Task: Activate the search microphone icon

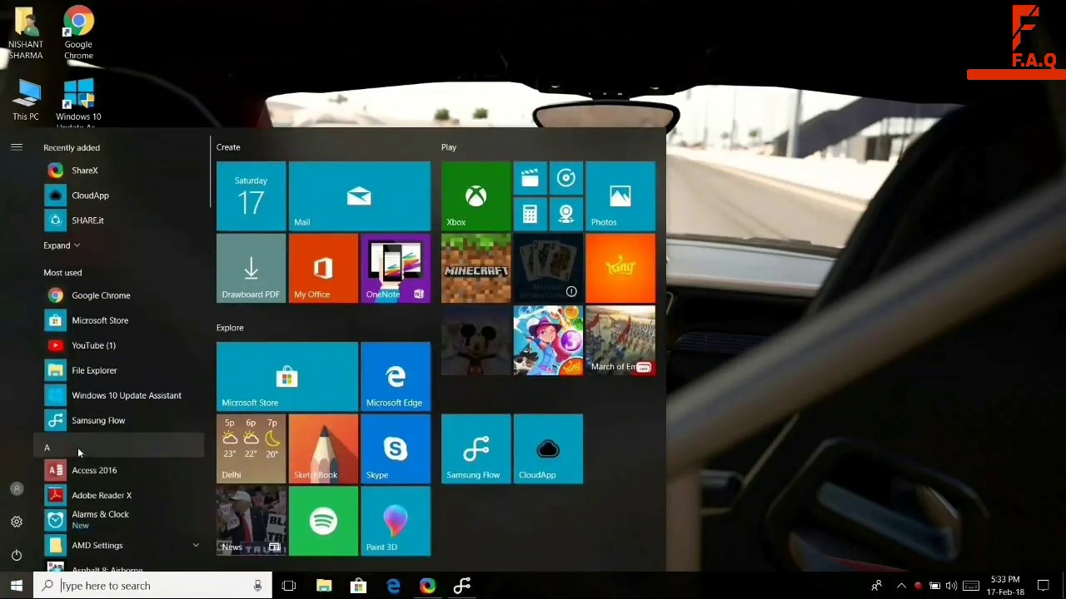Action: click(257, 586)
